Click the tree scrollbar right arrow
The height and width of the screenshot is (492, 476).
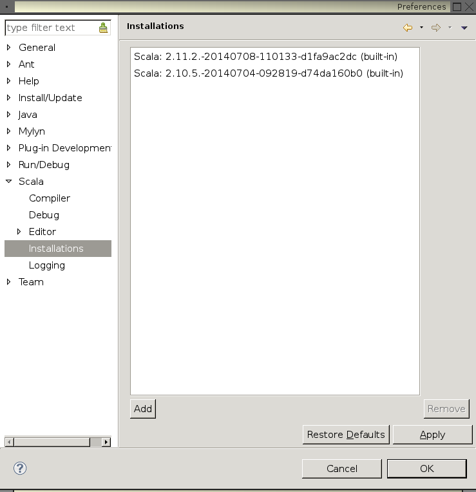pyautogui.click(x=106, y=442)
